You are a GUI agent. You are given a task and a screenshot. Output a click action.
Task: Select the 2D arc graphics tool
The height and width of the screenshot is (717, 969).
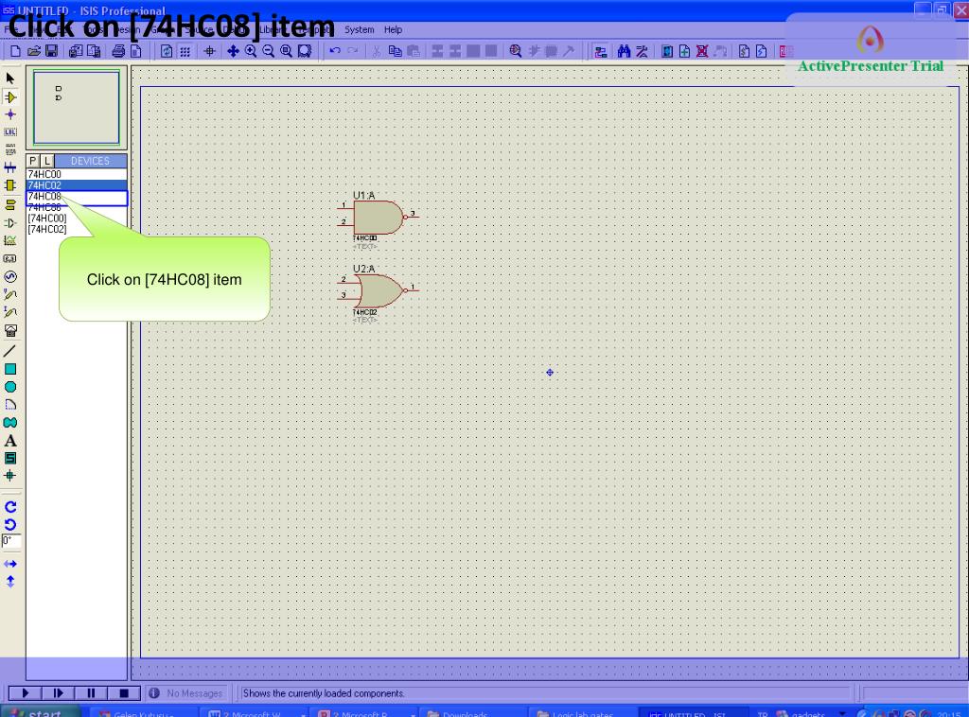tap(9, 405)
